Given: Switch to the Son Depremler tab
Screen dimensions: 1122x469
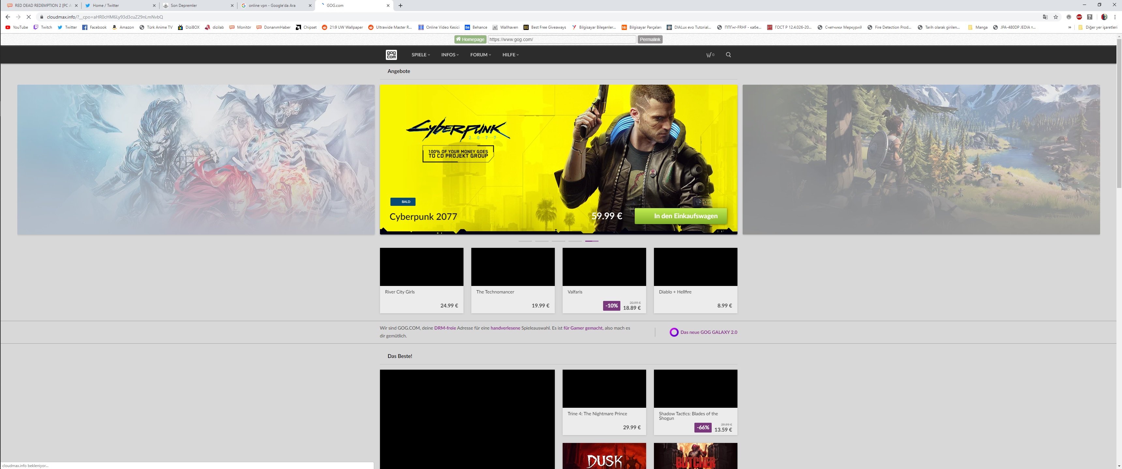Looking at the screenshot, I should [198, 6].
